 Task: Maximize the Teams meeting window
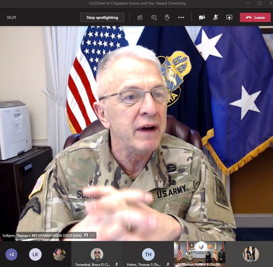pos(260,3)
